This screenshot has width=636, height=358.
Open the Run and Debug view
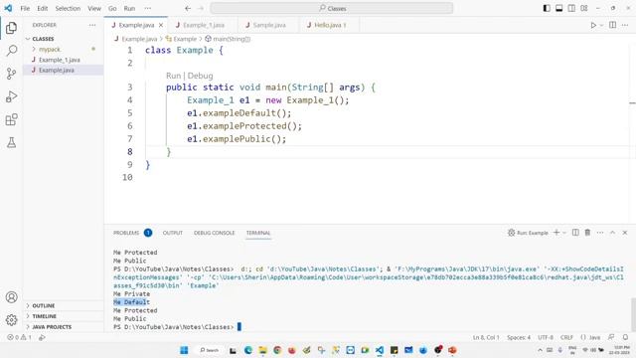(11, 96)
